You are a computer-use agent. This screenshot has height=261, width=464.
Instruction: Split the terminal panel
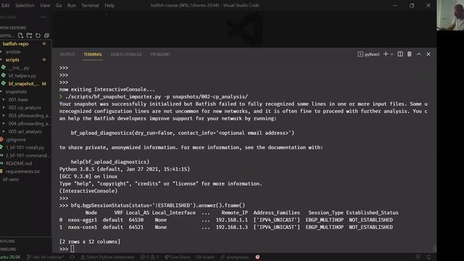(x=400, y=54)
